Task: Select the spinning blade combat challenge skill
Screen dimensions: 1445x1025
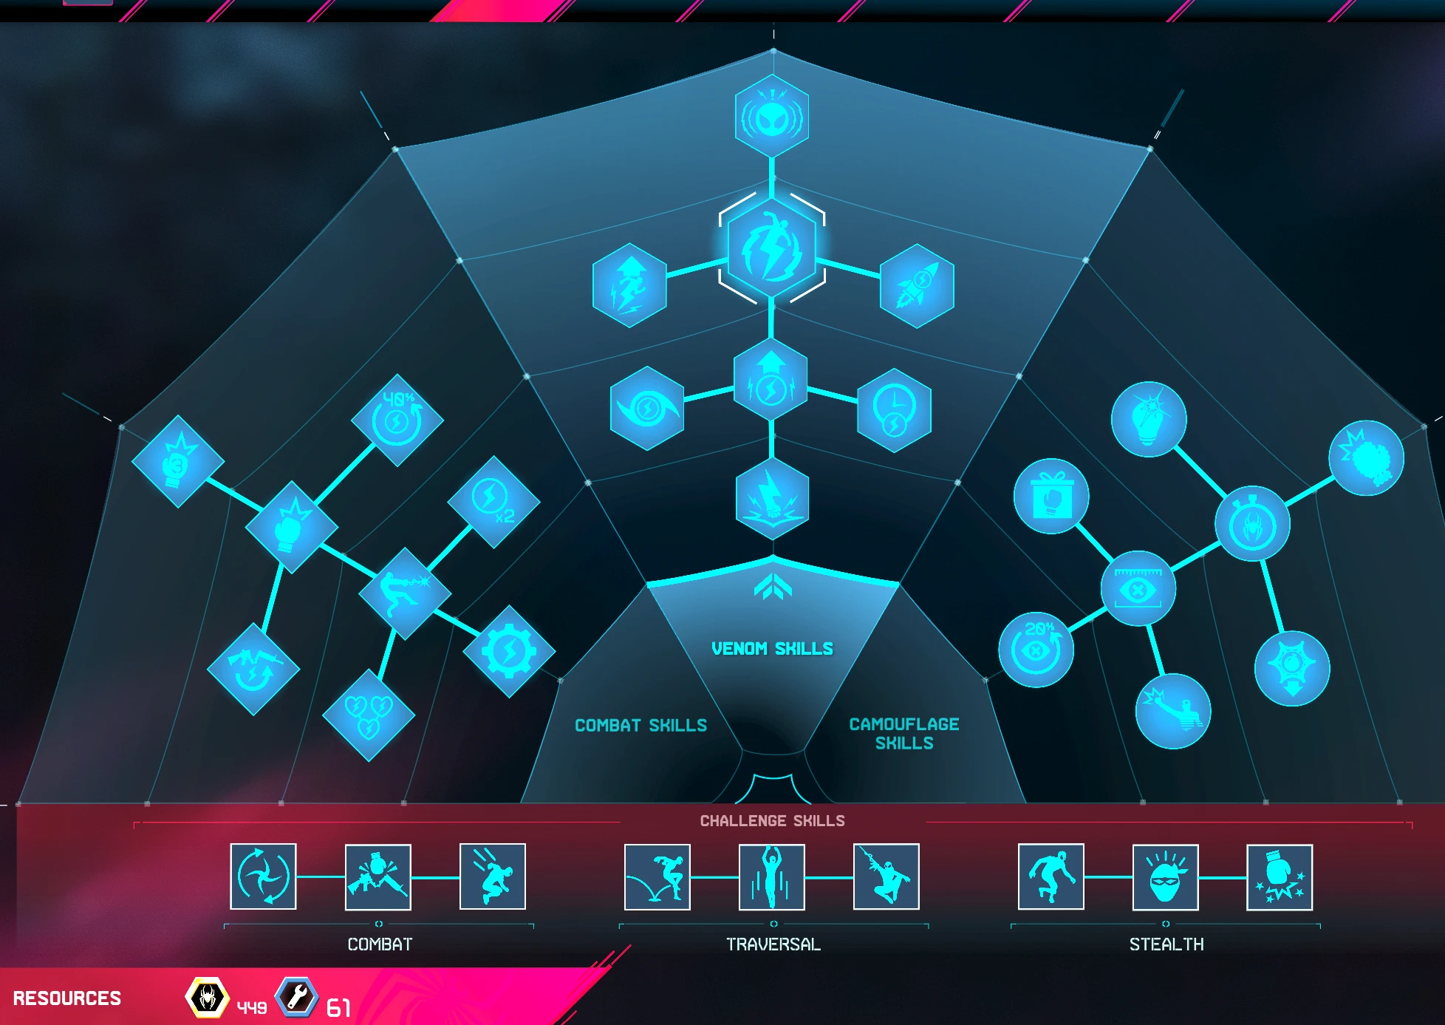Action: click(263, 876)
